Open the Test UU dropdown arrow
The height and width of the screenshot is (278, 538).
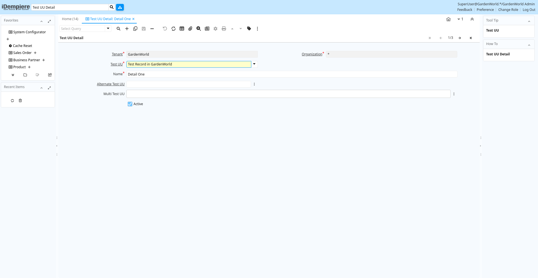254,64
